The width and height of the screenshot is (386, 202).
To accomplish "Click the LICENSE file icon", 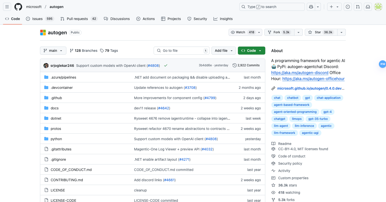I will (x=46, y=190).
